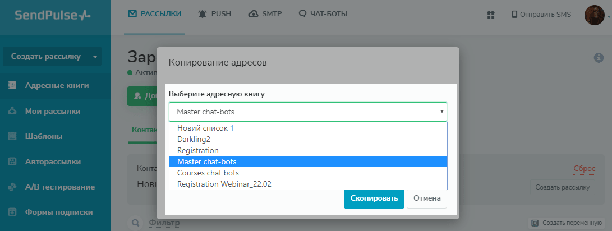Click the info icon on the right

pyautogui.click(x=599, y=58)
